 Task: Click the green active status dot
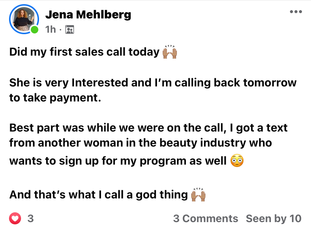pos(35,30)
